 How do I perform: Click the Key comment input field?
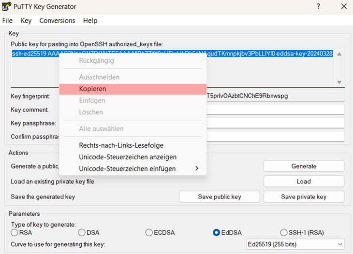(x=276, y=110)
